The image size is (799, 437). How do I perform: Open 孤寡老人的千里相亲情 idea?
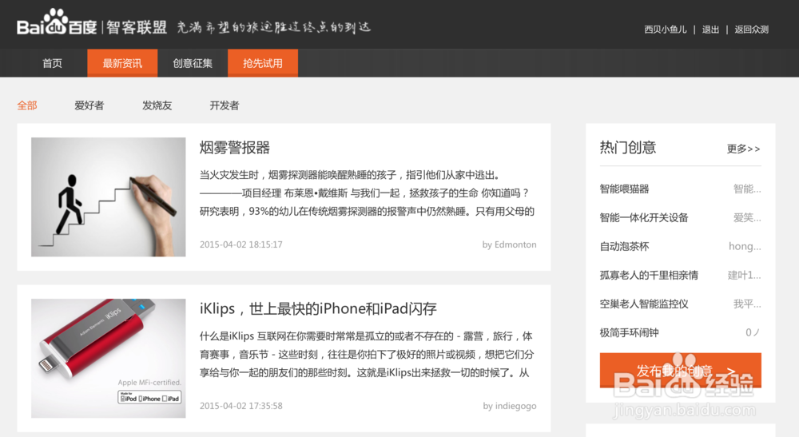pyautogui.click(x=649, y=275)
